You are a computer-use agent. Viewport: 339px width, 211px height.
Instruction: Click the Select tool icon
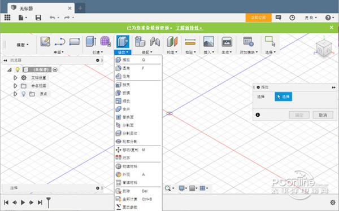pos(270,41)
